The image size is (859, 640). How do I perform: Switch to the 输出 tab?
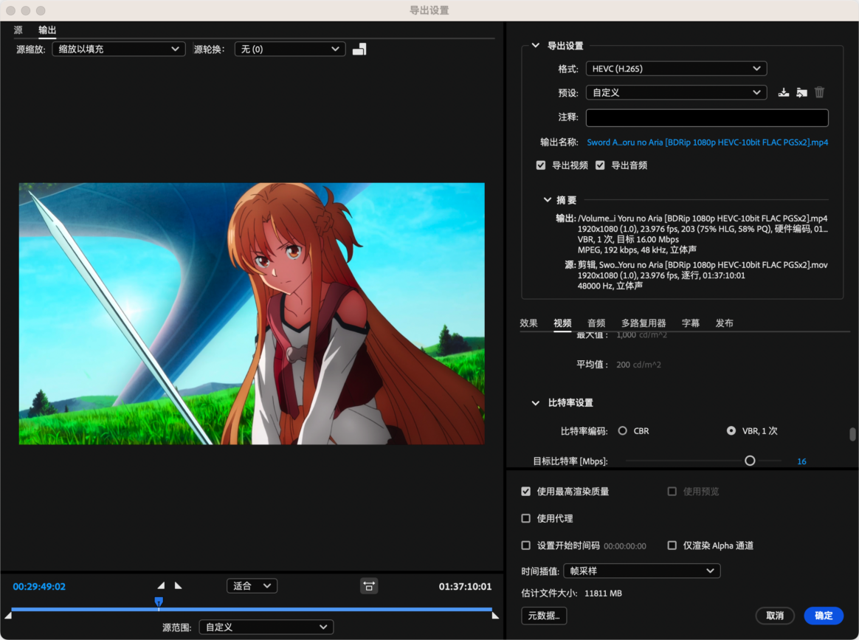(x=47, y=30)
